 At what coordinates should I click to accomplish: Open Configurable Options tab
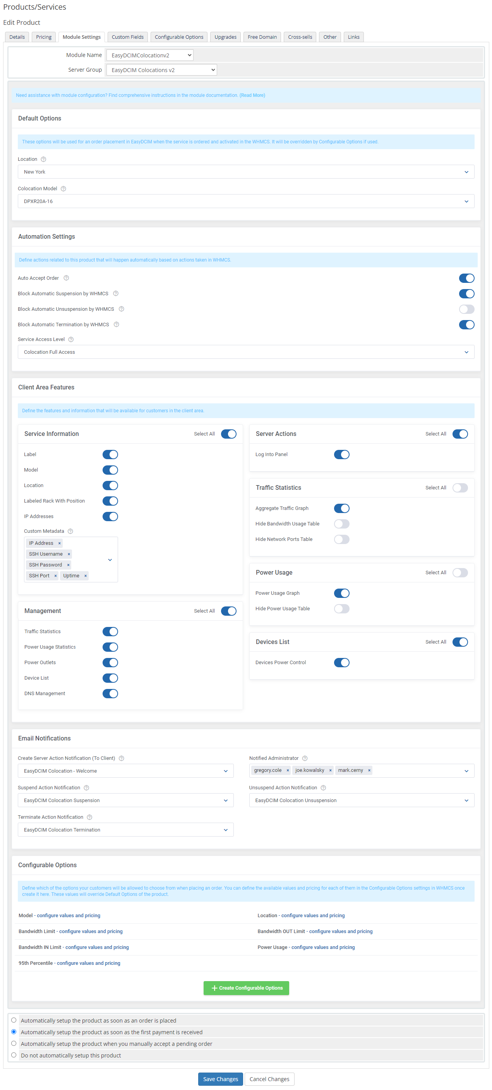[179, 37]
